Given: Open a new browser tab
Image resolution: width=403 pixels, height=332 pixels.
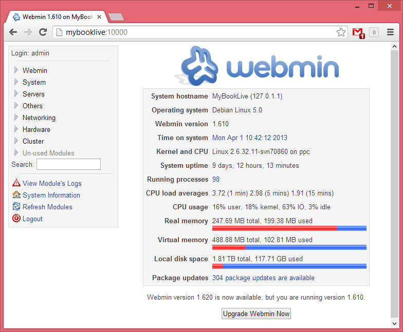Looking at the screenshot, I should pos(116,17).
